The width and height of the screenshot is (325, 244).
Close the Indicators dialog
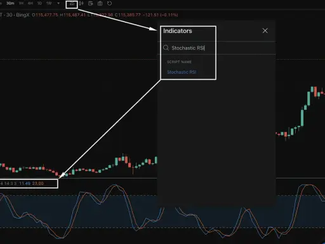[265, 30]
